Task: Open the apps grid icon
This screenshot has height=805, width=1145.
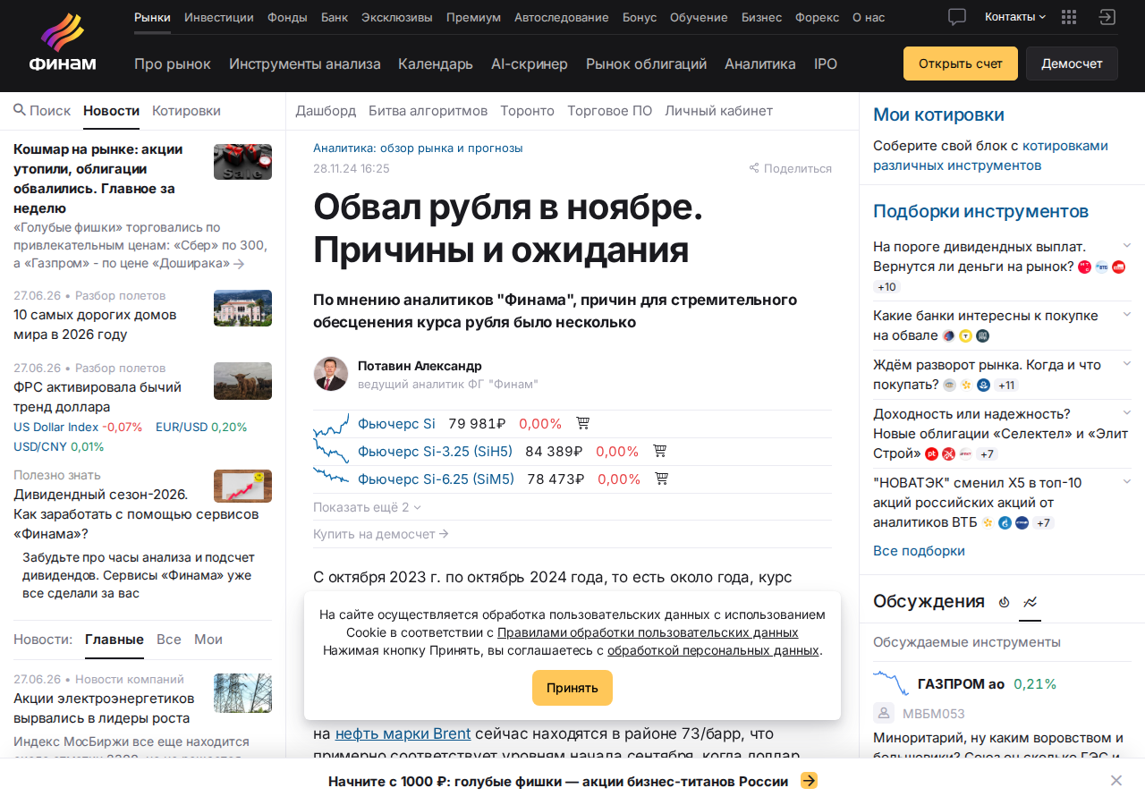Action: (1069, 17)
